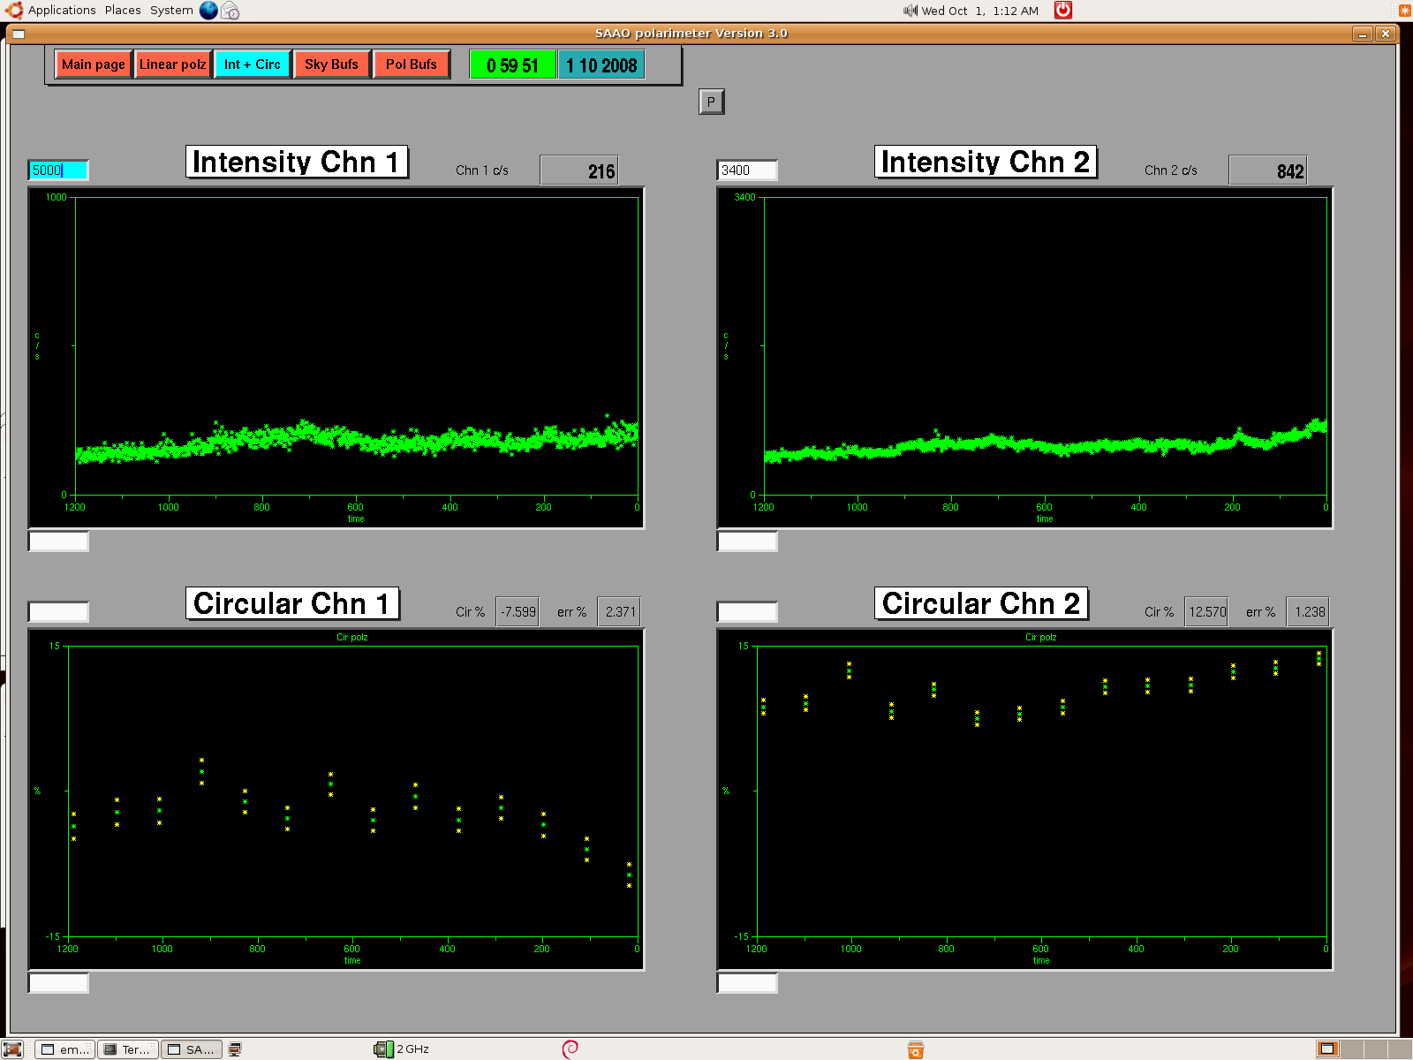The width and height of the screenshot is (1413, 1060).
Task: Open the System menu
Action: coord(171,11)
